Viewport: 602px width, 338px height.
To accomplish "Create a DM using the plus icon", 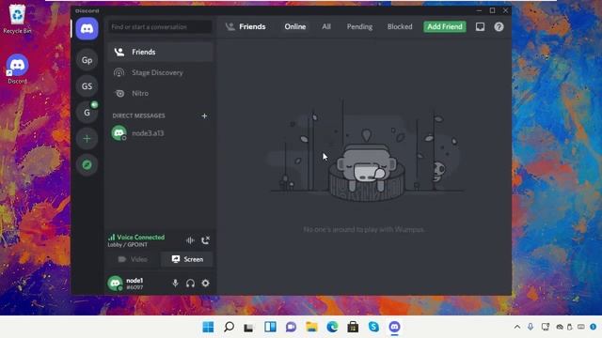I will (204, 115).
